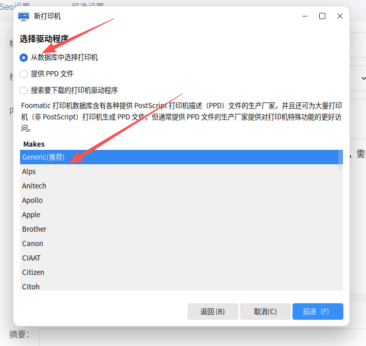
Task: Select Alps from the Makes list
Action: [x=29, y=171]
